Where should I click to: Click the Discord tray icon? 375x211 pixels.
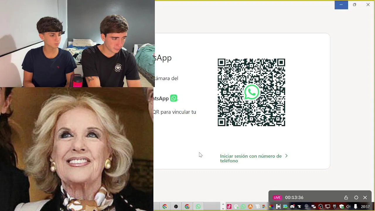tap(292, 207)
